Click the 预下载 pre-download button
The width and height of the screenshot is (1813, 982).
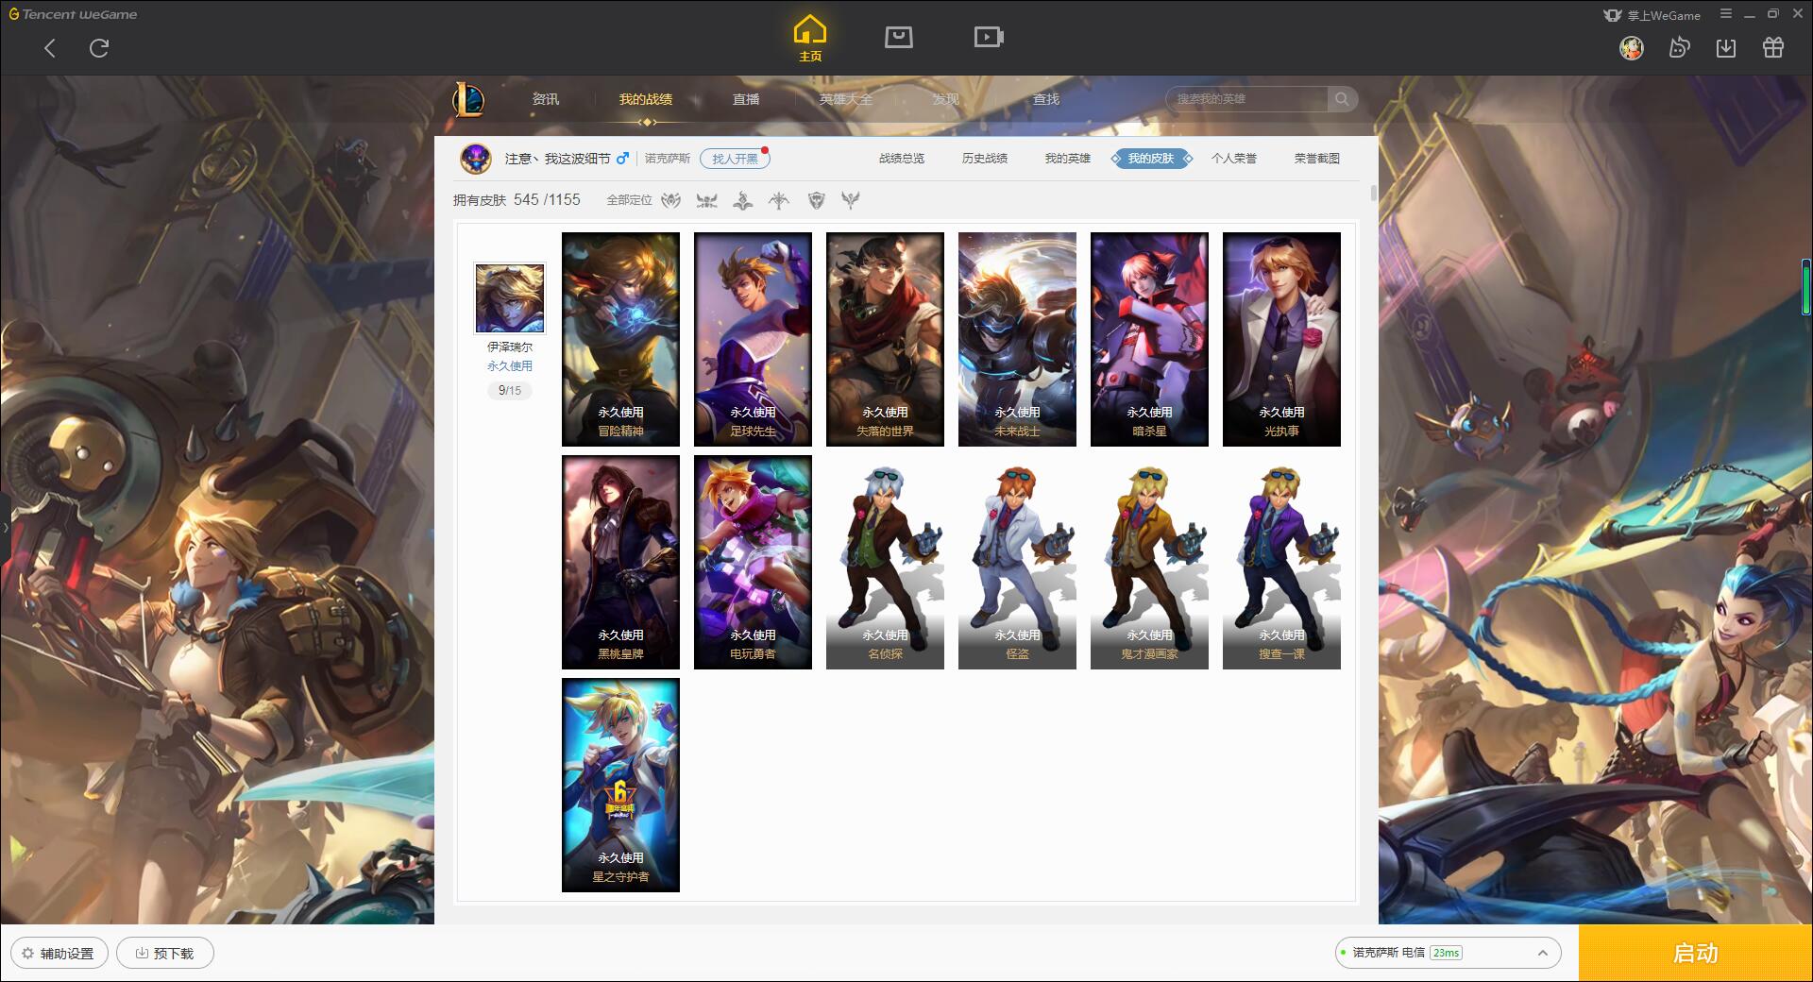(165, 953)
